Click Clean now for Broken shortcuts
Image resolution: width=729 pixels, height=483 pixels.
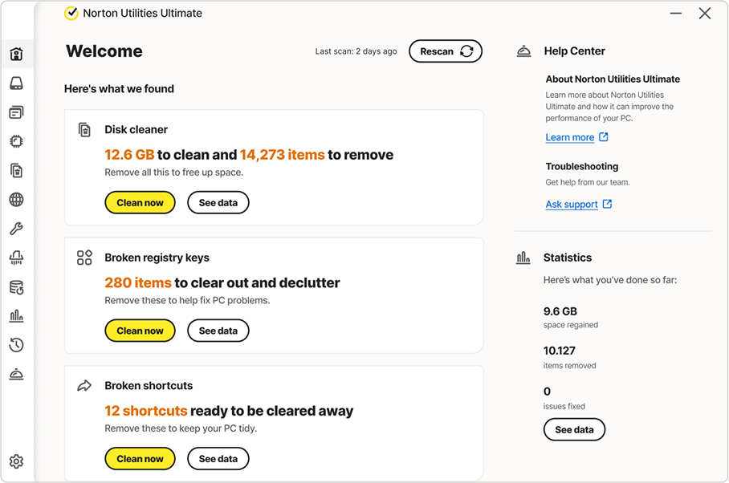tap(140, 459)
